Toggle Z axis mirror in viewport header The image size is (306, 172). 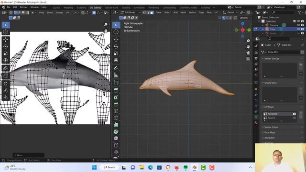230,18
